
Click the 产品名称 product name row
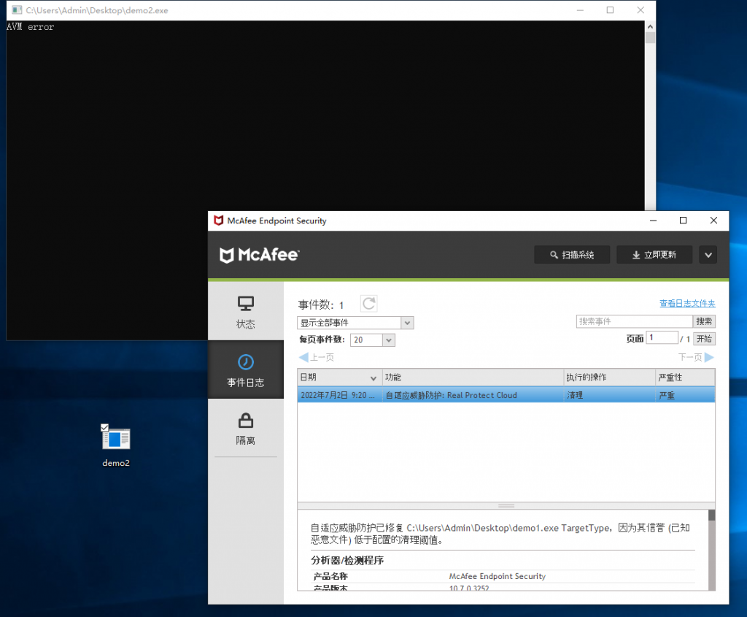click(x=503, y=576)
